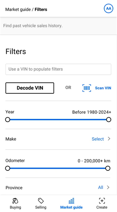Screen dimensions: 117x212
Task: Focus the VIN input field
Action: click(58, 69)
